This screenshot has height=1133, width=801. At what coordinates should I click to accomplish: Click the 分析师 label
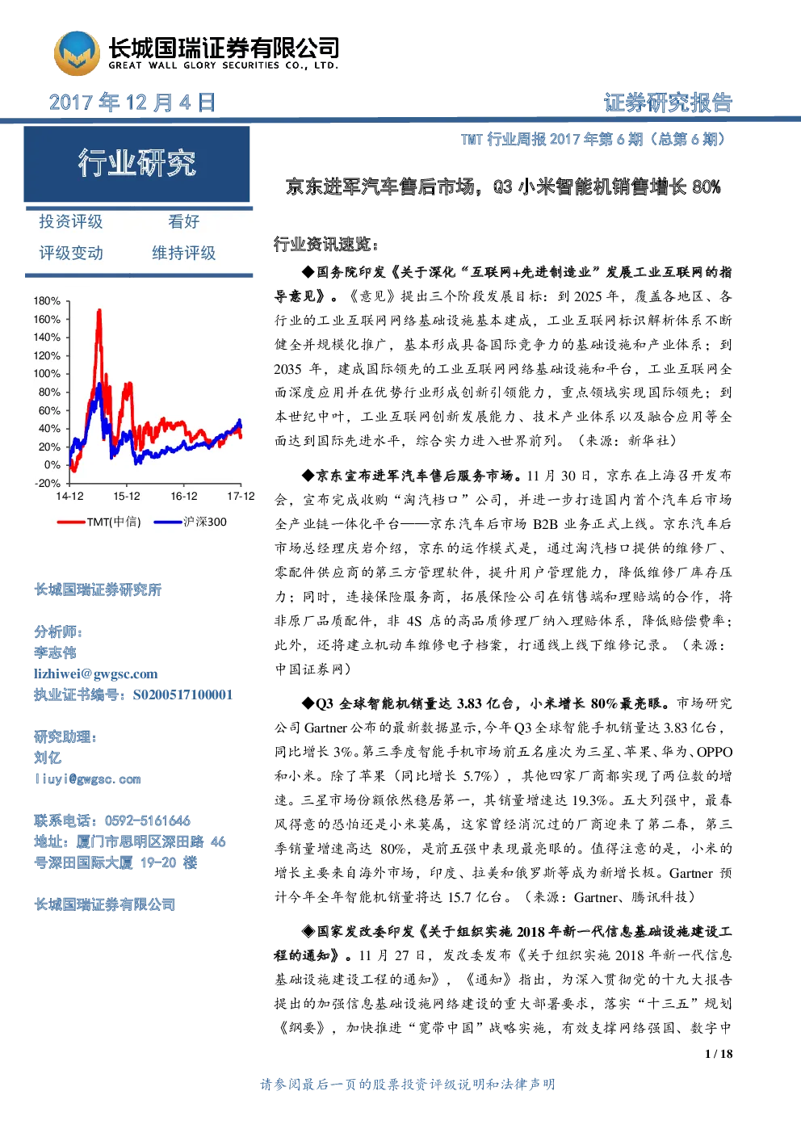pyautogui.click(x=58, y=632)
